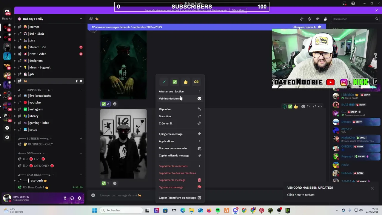React with thumbs up in context menu
The height and width of the screenshot is (215, 382).
coord(186,82)
